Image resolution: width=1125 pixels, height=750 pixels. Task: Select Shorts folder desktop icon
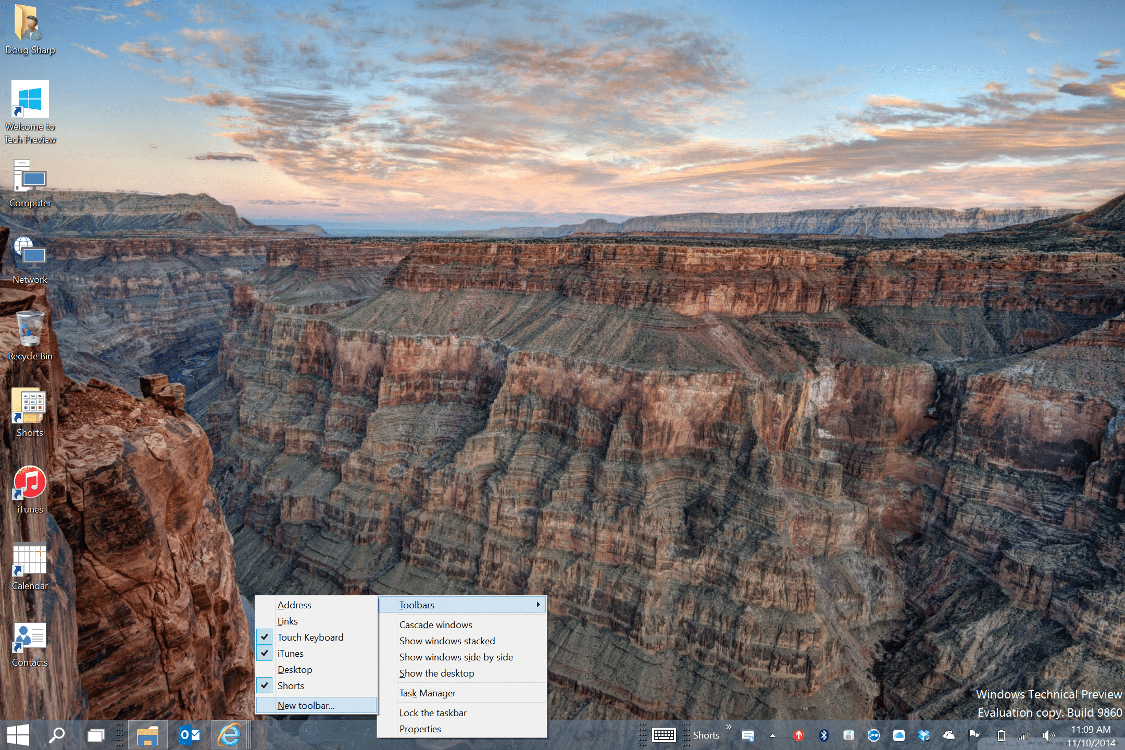pos(30,413)
